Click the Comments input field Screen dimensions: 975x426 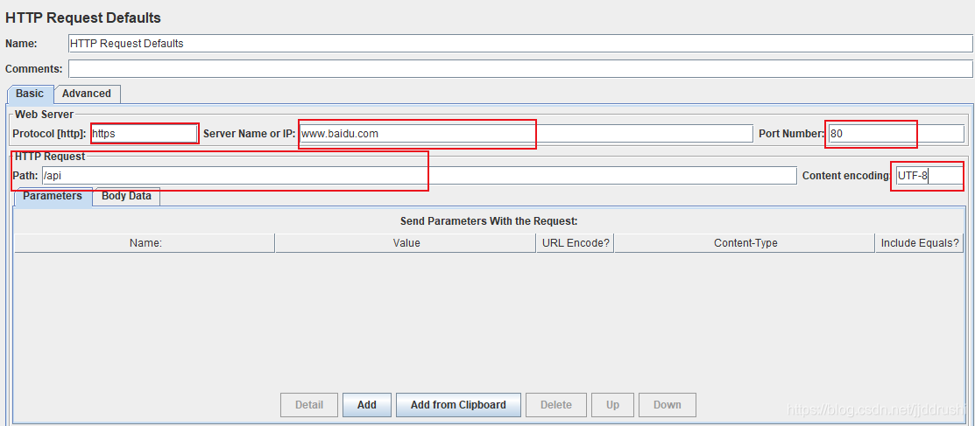519,68
